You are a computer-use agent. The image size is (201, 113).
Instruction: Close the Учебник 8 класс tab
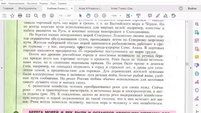coord(72,8)
